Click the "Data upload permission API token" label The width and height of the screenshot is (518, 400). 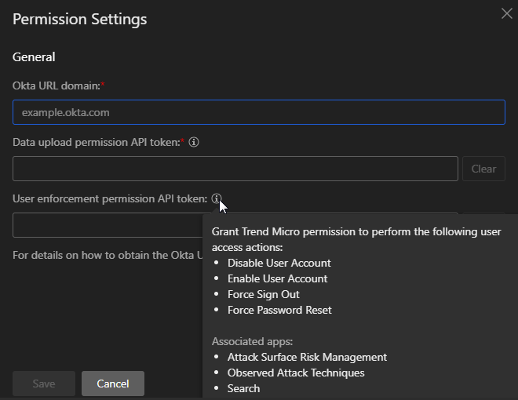pos(97,143)
